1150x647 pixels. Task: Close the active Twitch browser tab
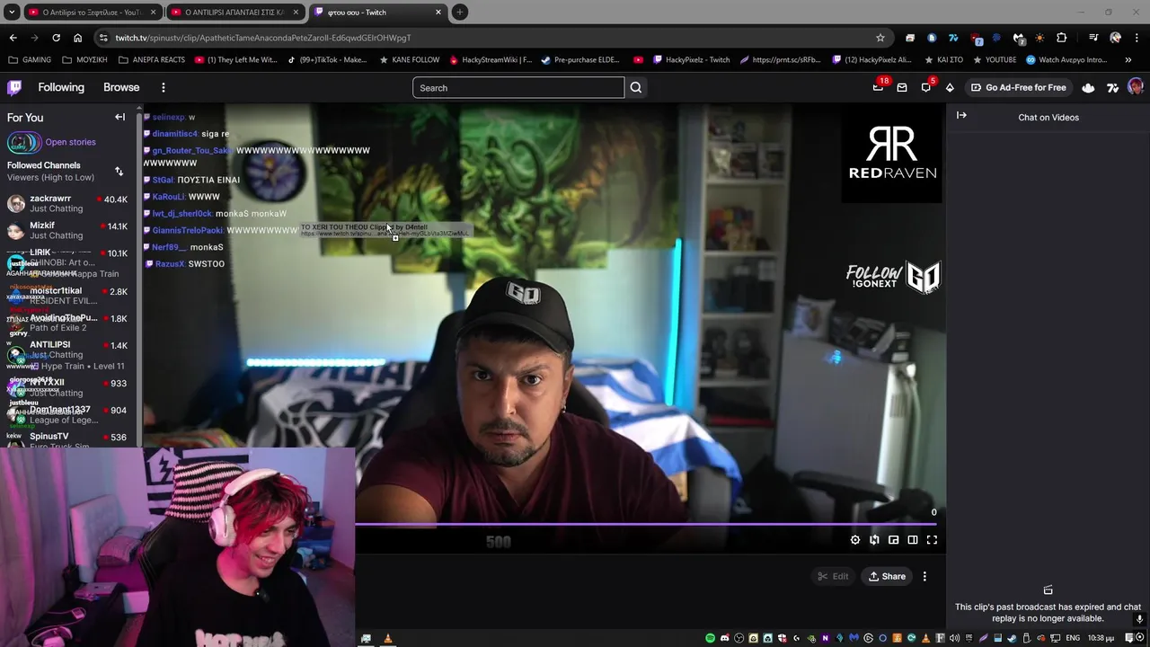click(438, 12)
